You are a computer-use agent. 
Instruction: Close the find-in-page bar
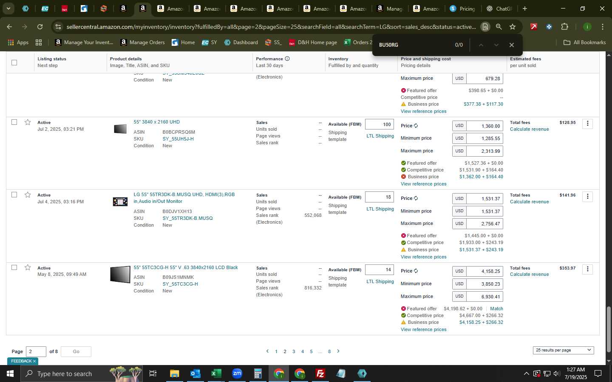(512, 45)
